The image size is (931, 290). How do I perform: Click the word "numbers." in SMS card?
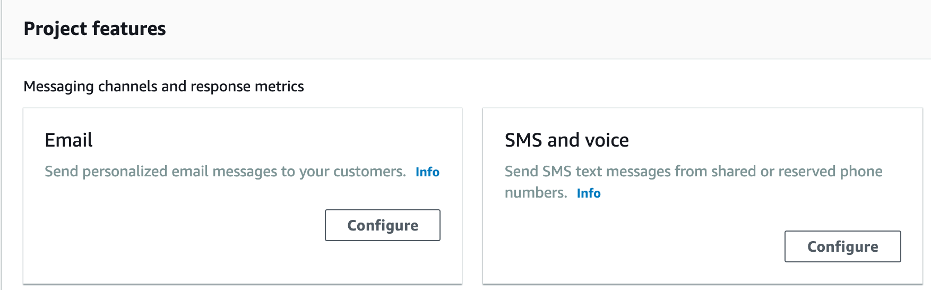(536, 193)
